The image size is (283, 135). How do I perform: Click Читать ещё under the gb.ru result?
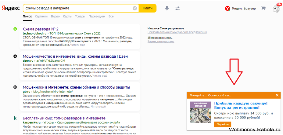point(98,107)
